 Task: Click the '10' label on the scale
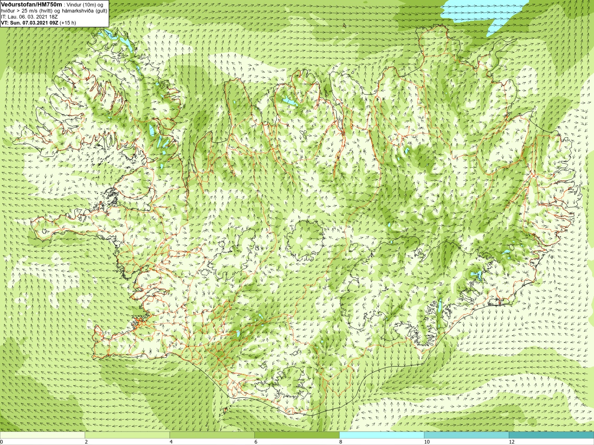pos(426,442)
